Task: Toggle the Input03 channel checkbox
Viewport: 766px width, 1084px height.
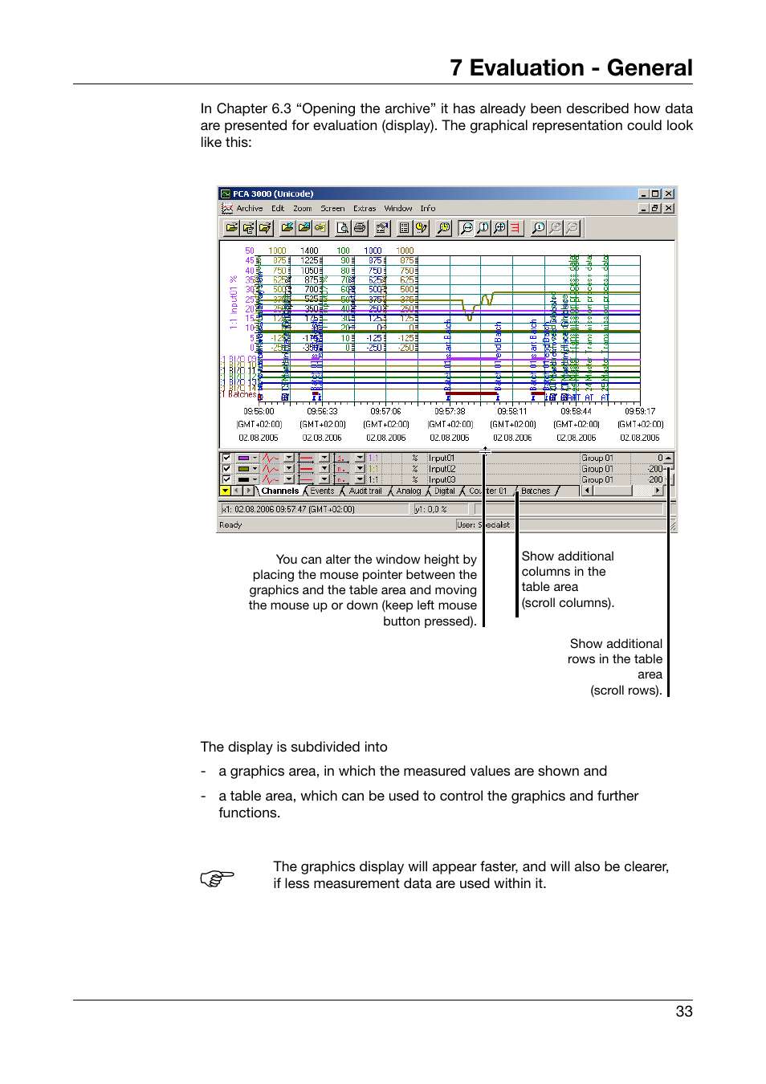Action: (x=226, y=479)
